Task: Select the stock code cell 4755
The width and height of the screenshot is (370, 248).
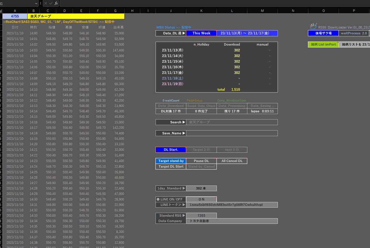Action: (x=15, y=16)
